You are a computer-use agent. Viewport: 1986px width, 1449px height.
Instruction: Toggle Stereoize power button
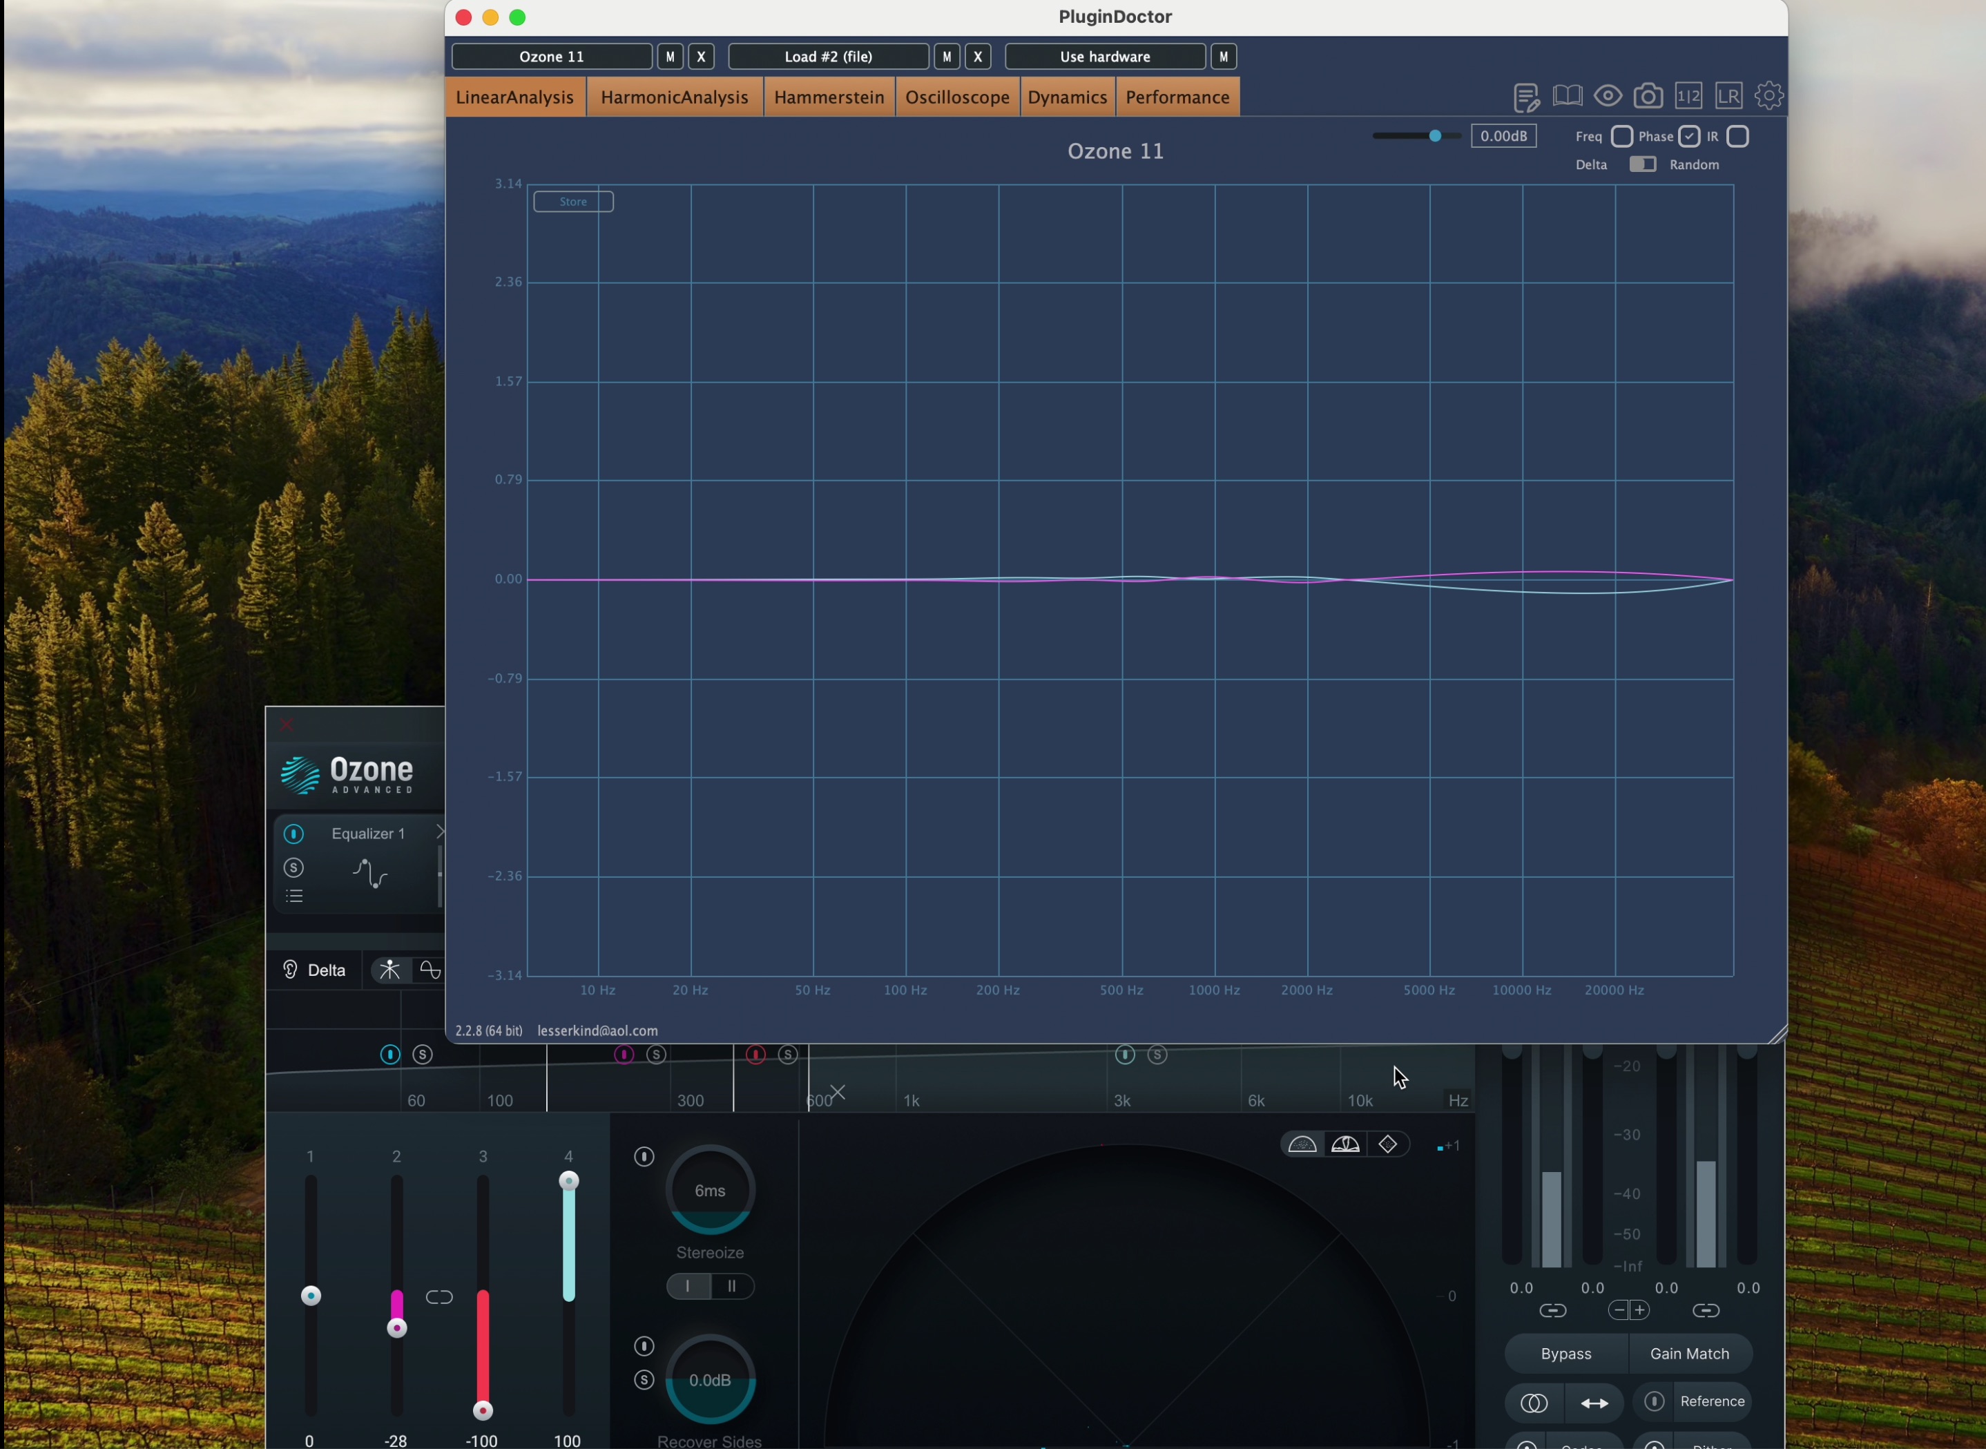644,1157
